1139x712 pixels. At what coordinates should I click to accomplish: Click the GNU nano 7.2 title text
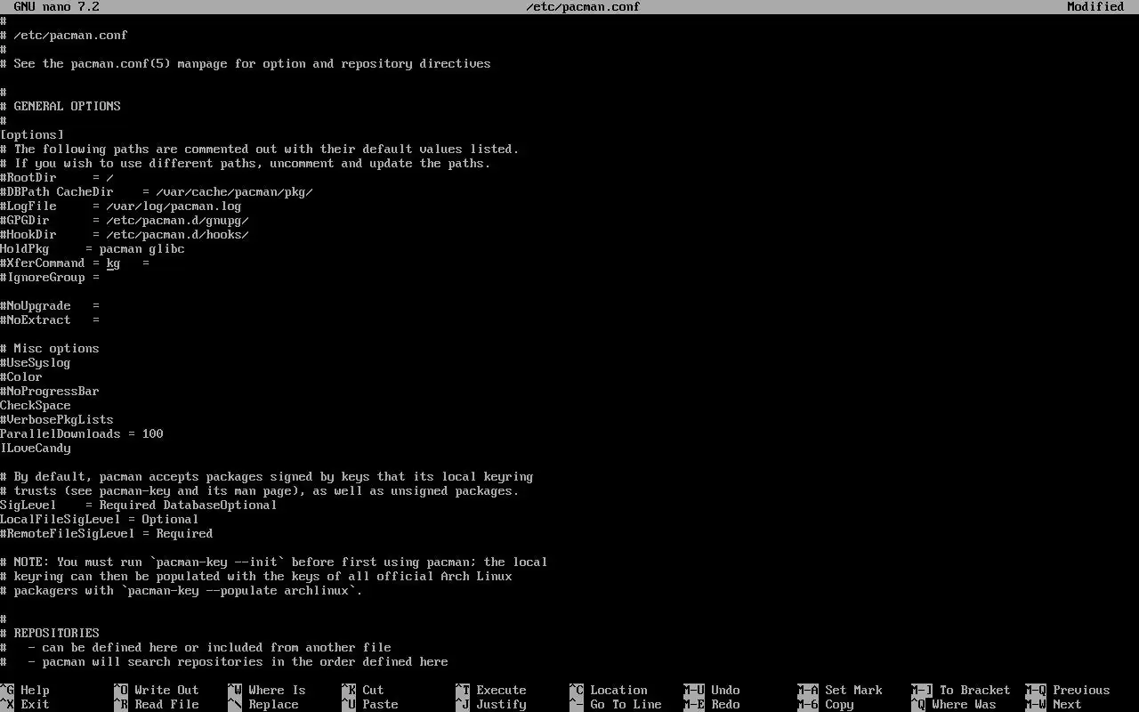pos(57,6)
